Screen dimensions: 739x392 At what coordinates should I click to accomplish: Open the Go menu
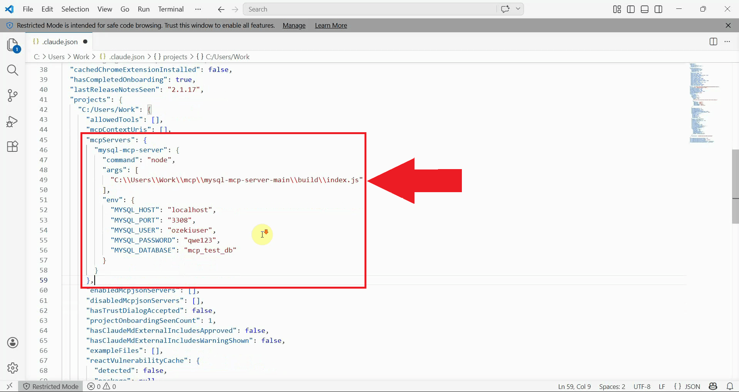click(125, 9)
